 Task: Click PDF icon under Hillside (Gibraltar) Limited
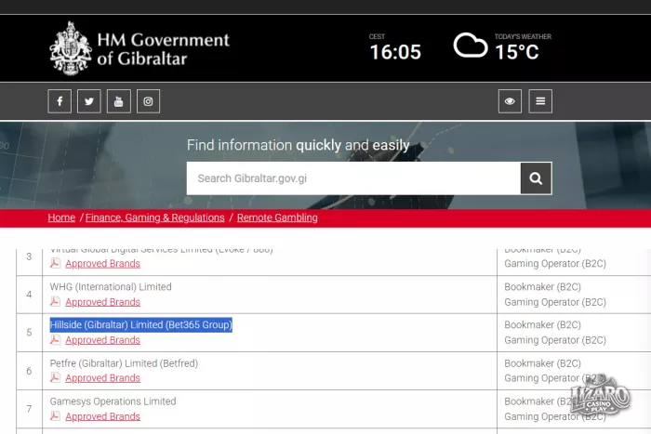[x=55, y=340]
